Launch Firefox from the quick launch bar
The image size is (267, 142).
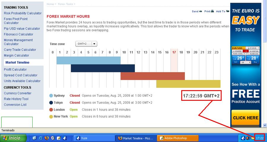tap(46, 138)
